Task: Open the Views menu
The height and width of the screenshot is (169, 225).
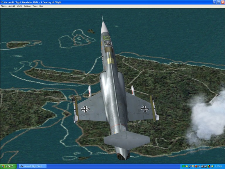Action: tap(35, 6)
